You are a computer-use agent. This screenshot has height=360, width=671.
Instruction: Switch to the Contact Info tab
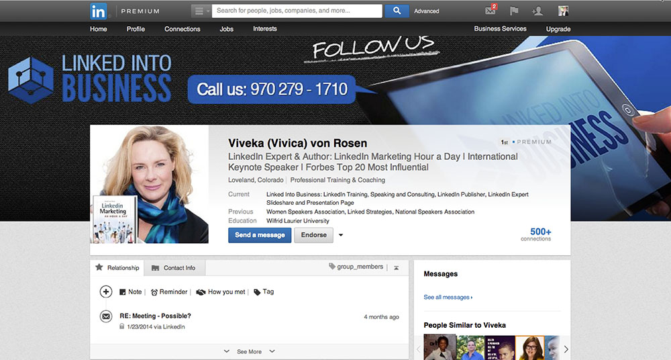tap(174, 268)
